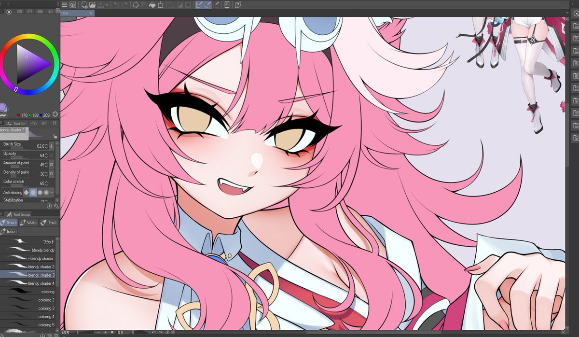This screenshot has width=579, height=337.
Task: Select the 'blendy shader 2' brush
Action: coord(28,267)
